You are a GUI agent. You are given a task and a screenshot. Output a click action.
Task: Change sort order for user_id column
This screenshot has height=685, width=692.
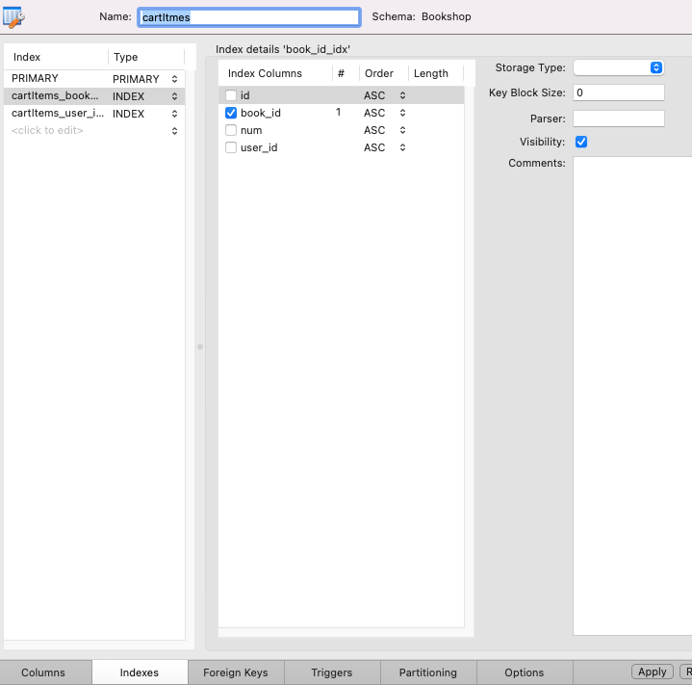pos(402,147)
